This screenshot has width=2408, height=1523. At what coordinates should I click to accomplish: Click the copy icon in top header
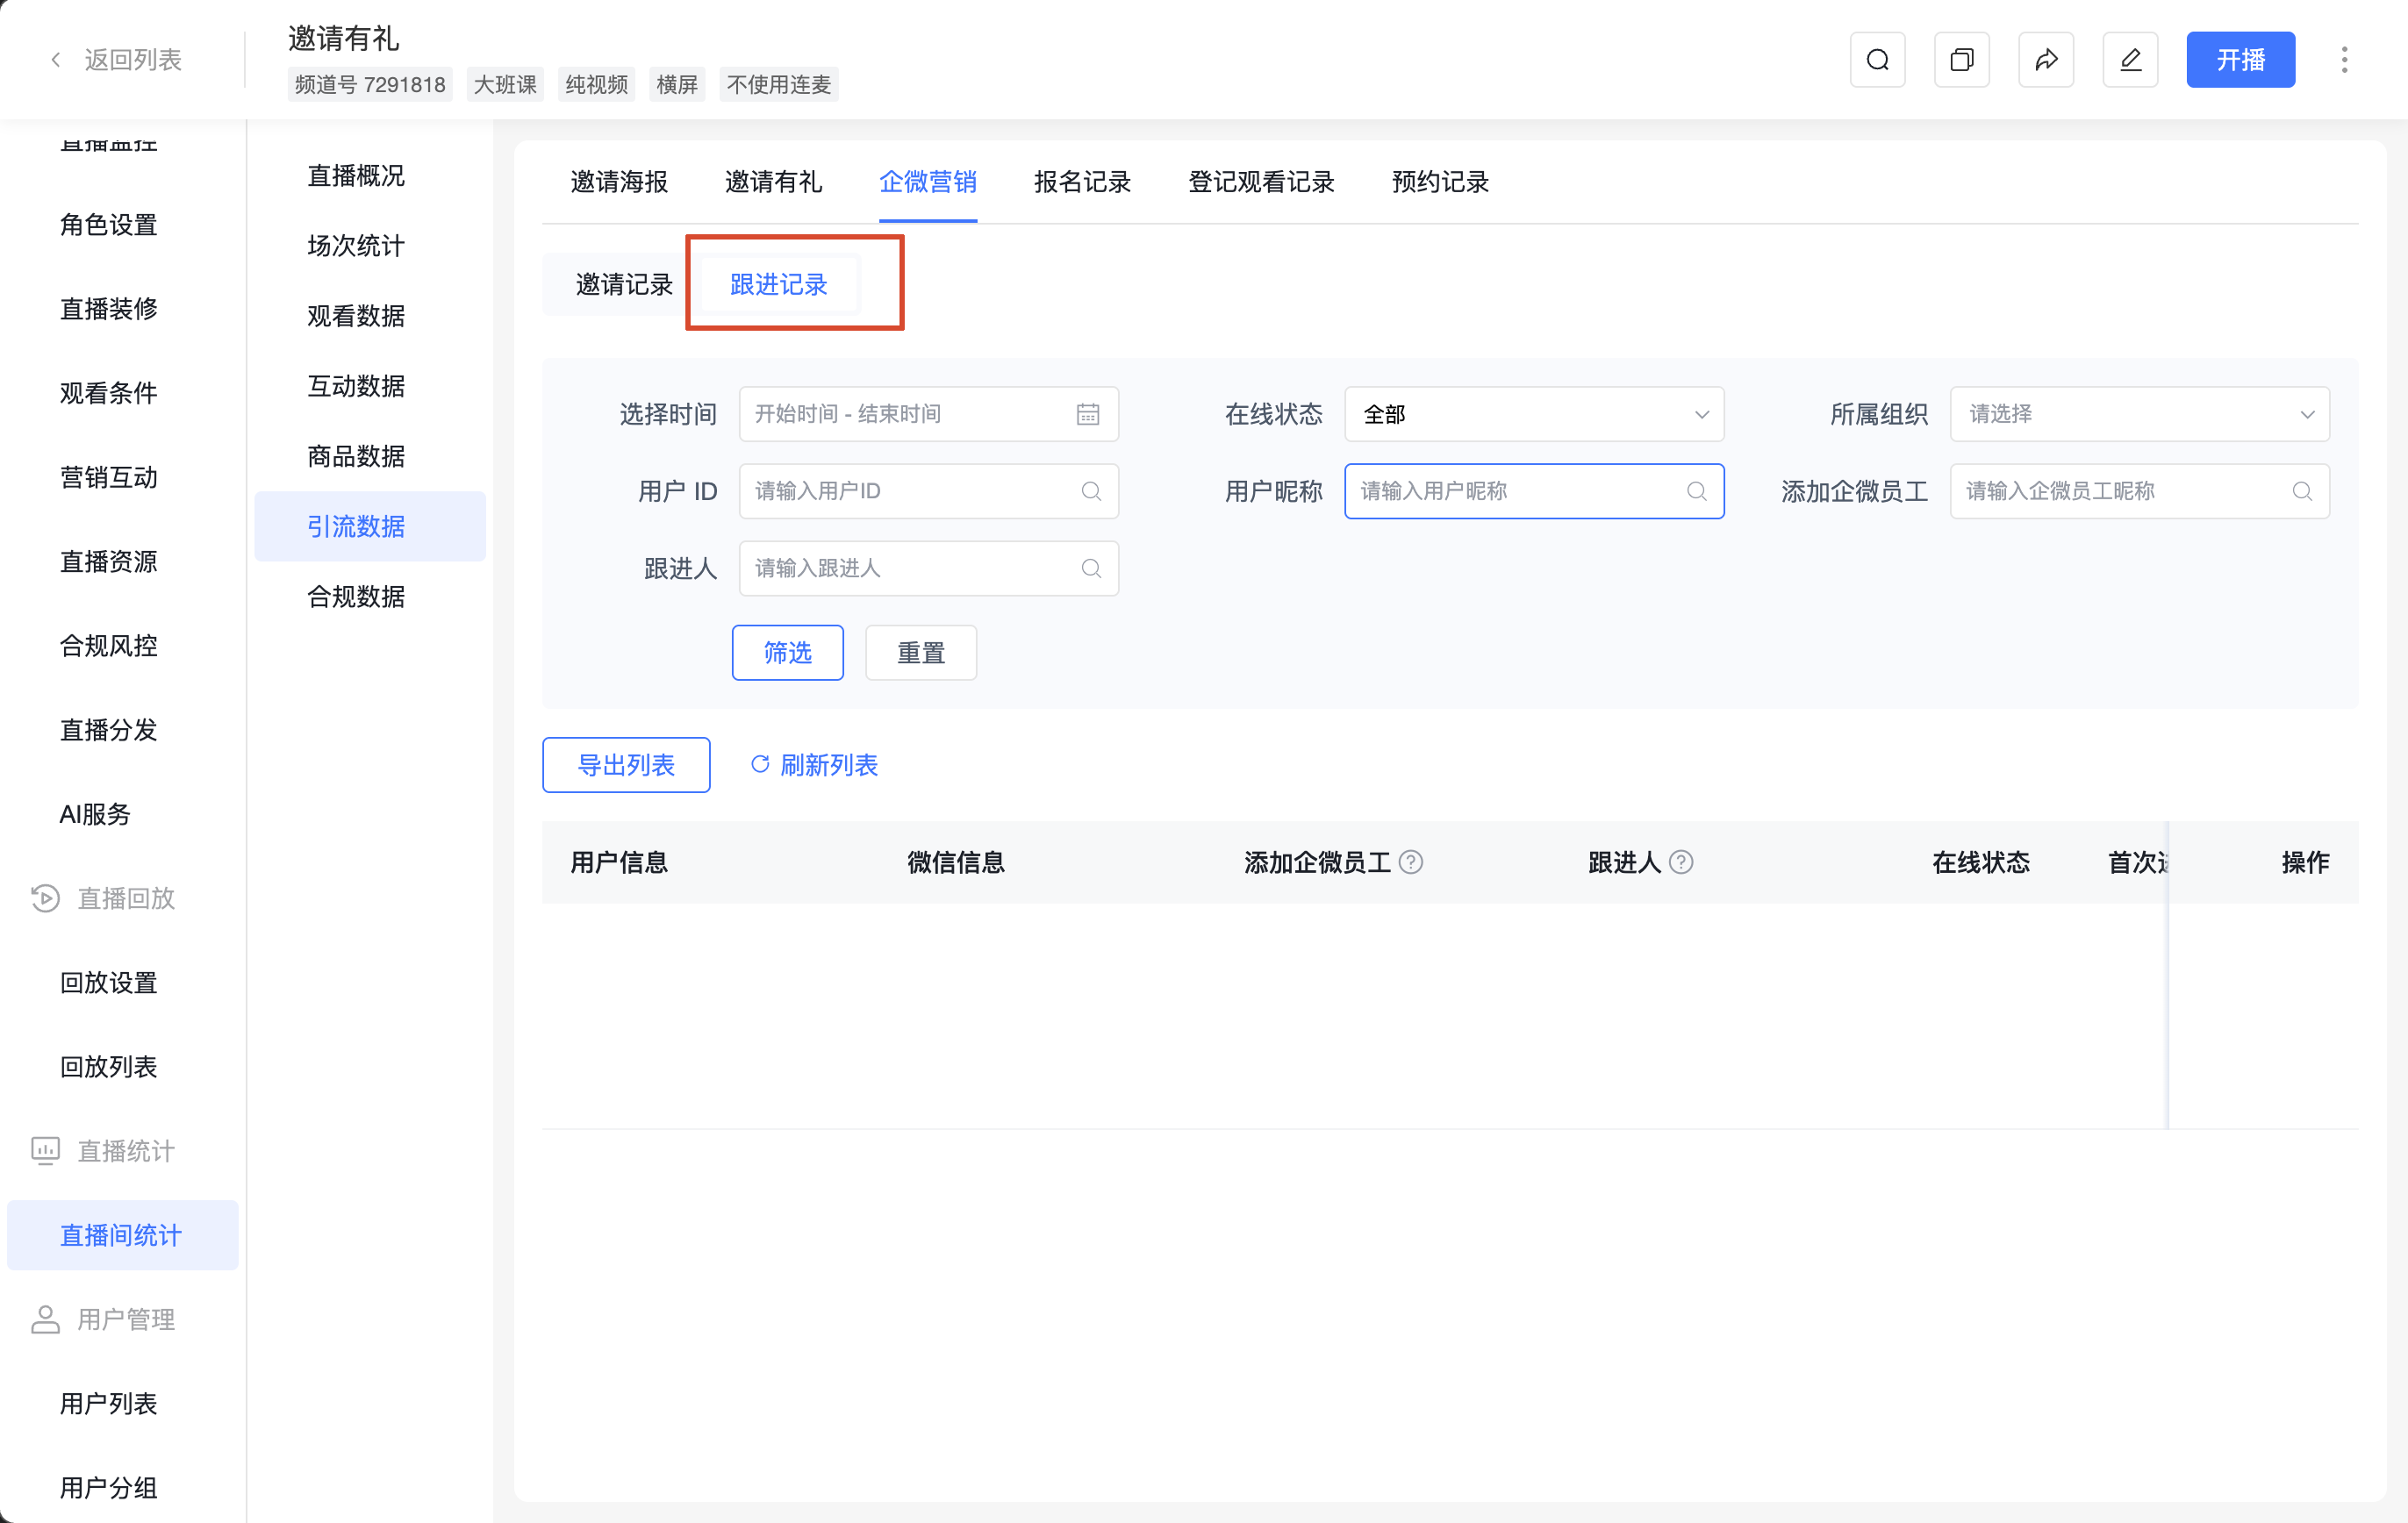[x=1961, y=60]
